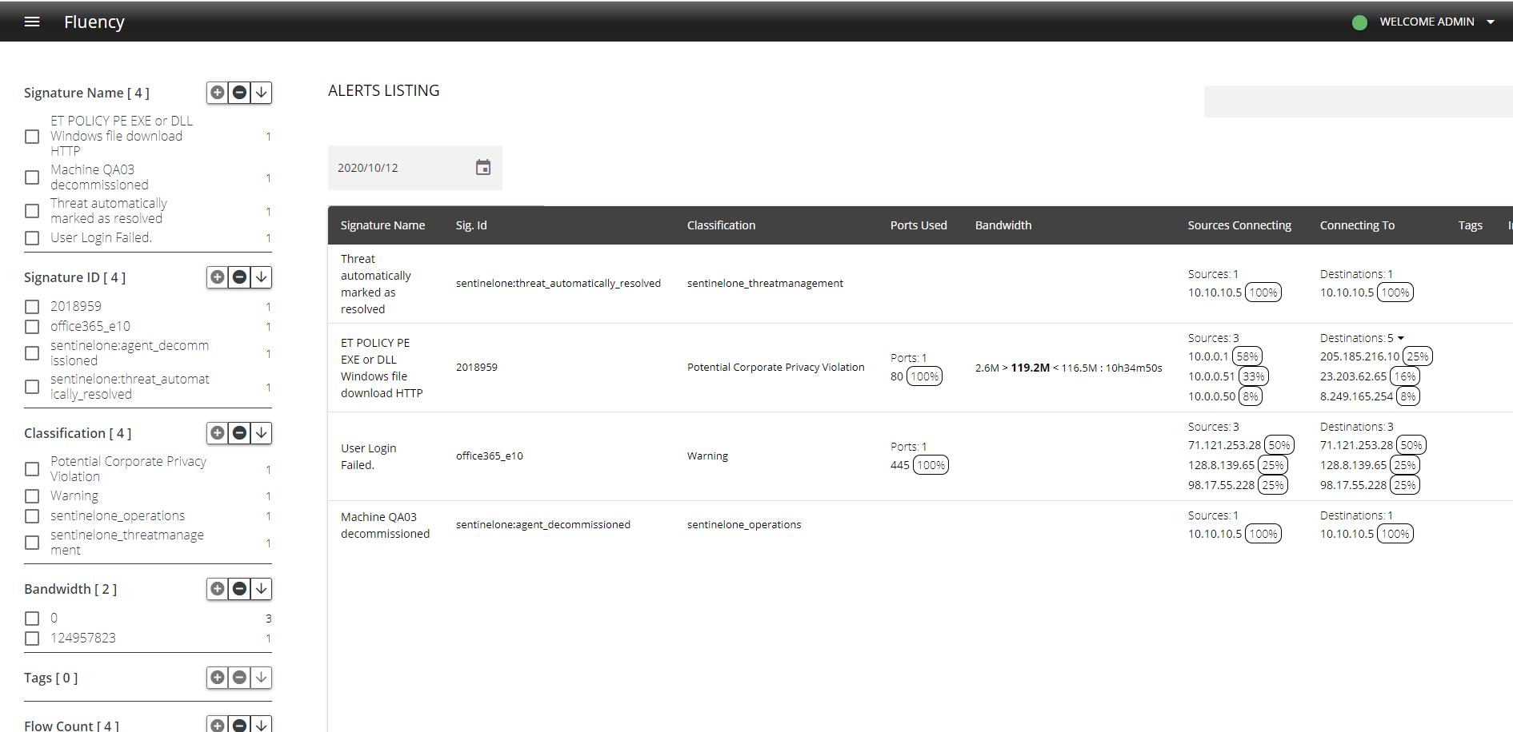1513x732 pixels.
Task: Click the plus icon for Tags
Action: click(x=218, y=678)
